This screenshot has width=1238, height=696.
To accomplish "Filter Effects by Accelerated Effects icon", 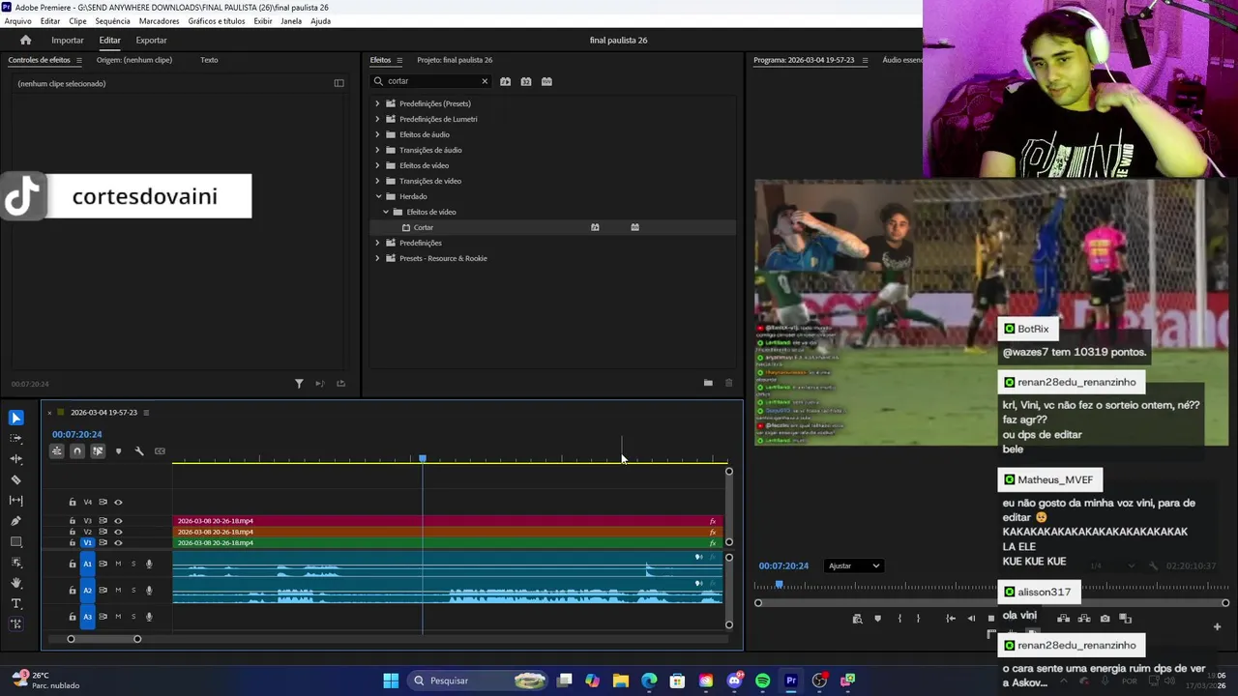I will click(x=505, y=81).
